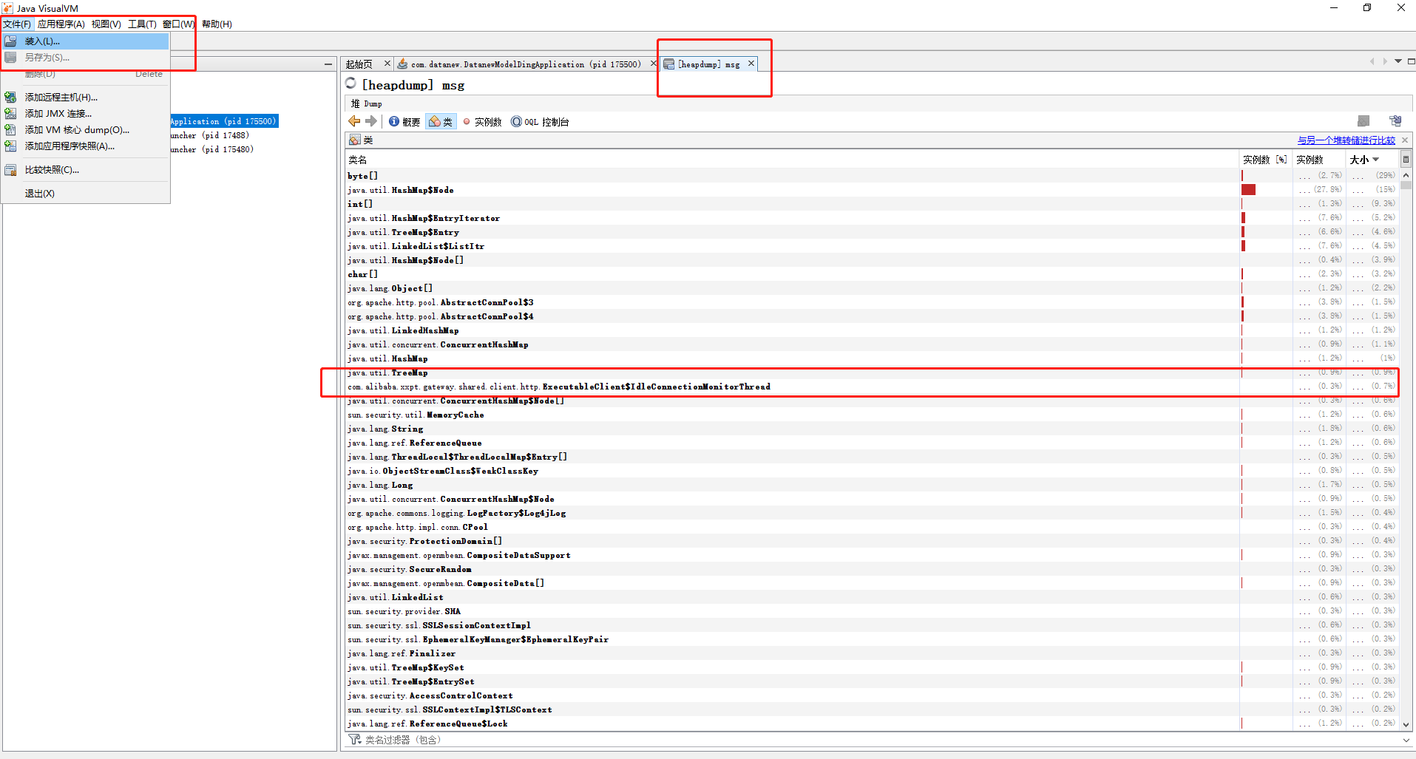Viewport: 1416px width, 759px height.
Task: Close the 起始页 tab
Action: [x=387, y=64]
